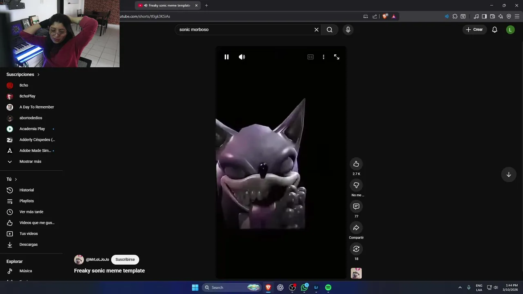The width and height of the screenshot is (523, 294).
Task: Expand the Suscripciones section chevron
Action: [38, 75]
